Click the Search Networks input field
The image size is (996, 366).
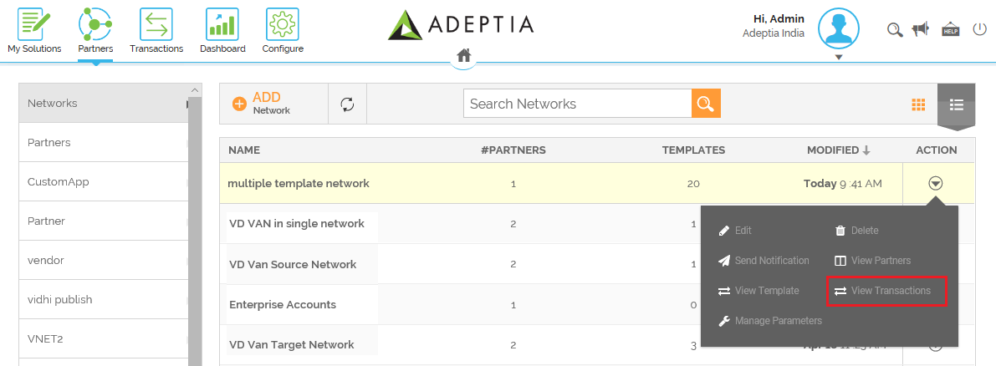[x=577, y=104]
